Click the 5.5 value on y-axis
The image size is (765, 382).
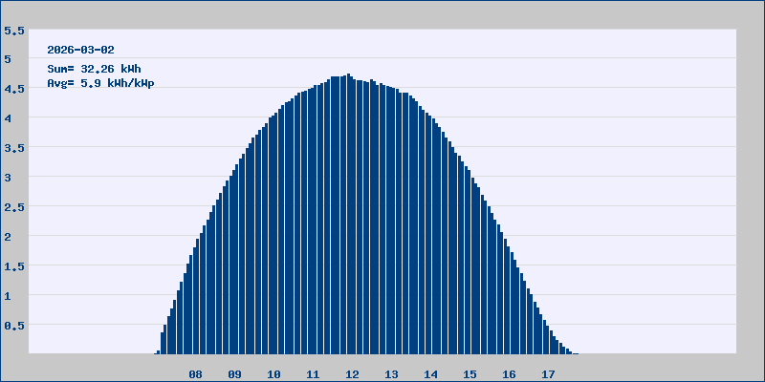(x=14, y=30)
